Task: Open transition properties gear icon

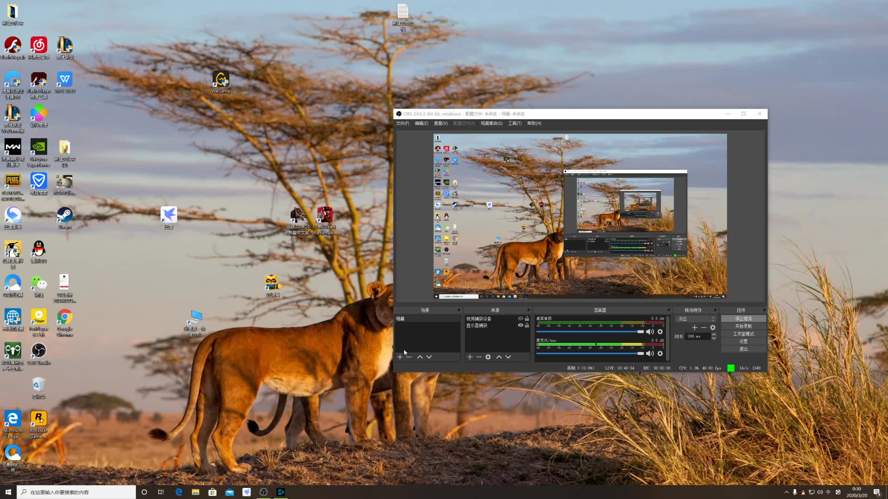Action: pos(713,328)
